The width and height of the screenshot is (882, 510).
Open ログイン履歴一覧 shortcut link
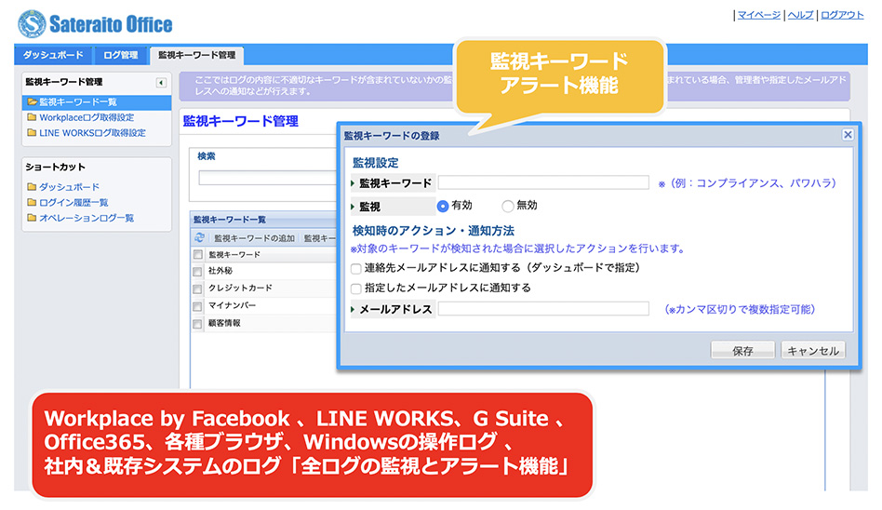(x=73, y=203)
